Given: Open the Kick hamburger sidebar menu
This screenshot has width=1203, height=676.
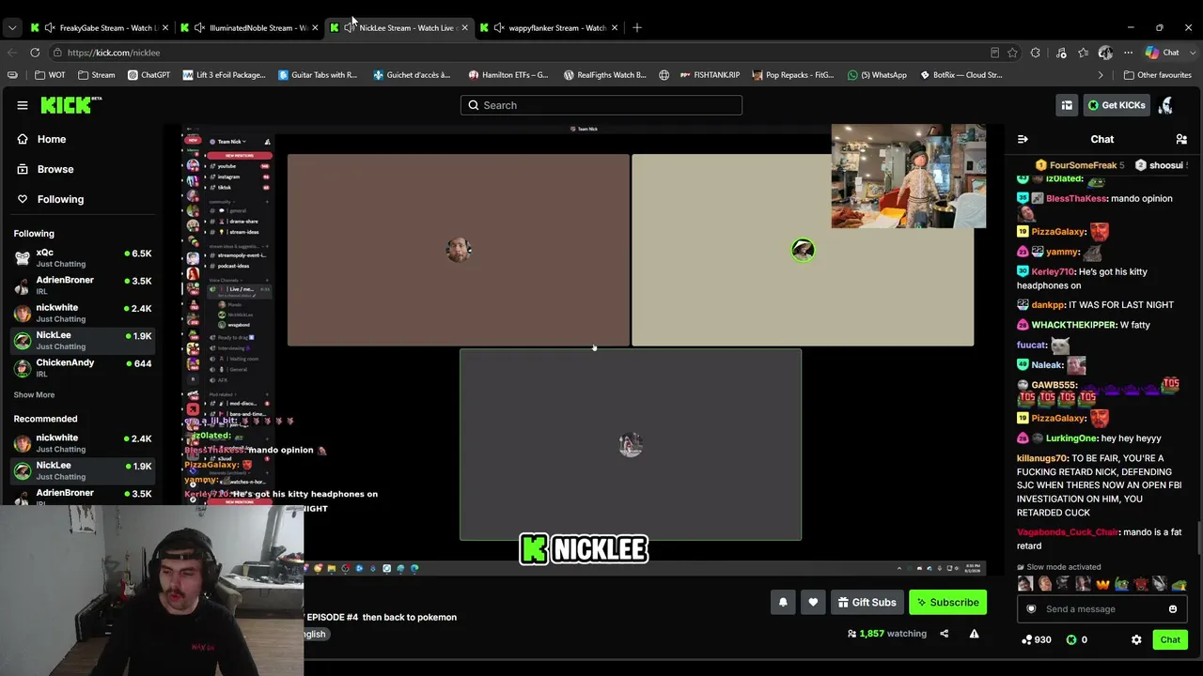Looking at the screenshot, I should click(23, 105).
